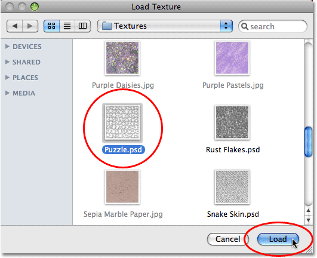Image resolution: width=317 pixels, height=258 pixels.
Task: Switch to icon grid view
Action: pos(51,26)
